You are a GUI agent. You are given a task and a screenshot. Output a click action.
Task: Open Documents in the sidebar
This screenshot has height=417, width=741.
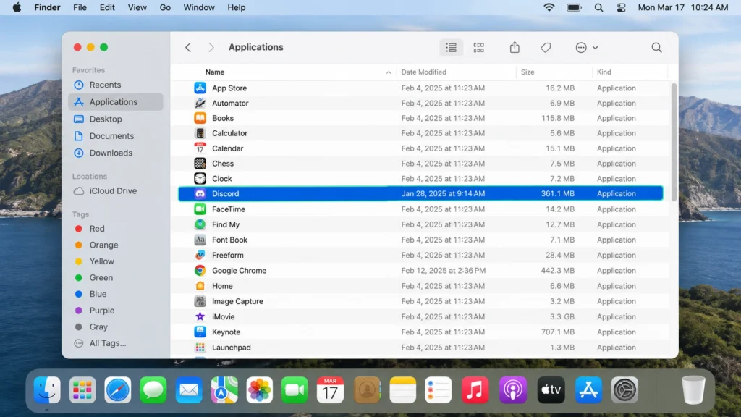coord(116,136)
